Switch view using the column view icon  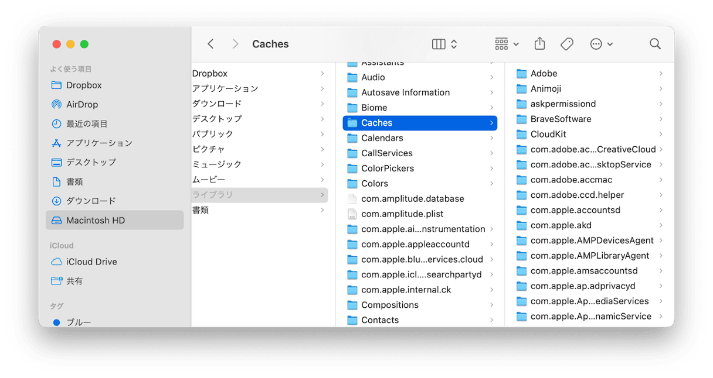pyautogui.click(x=439, y=44)
